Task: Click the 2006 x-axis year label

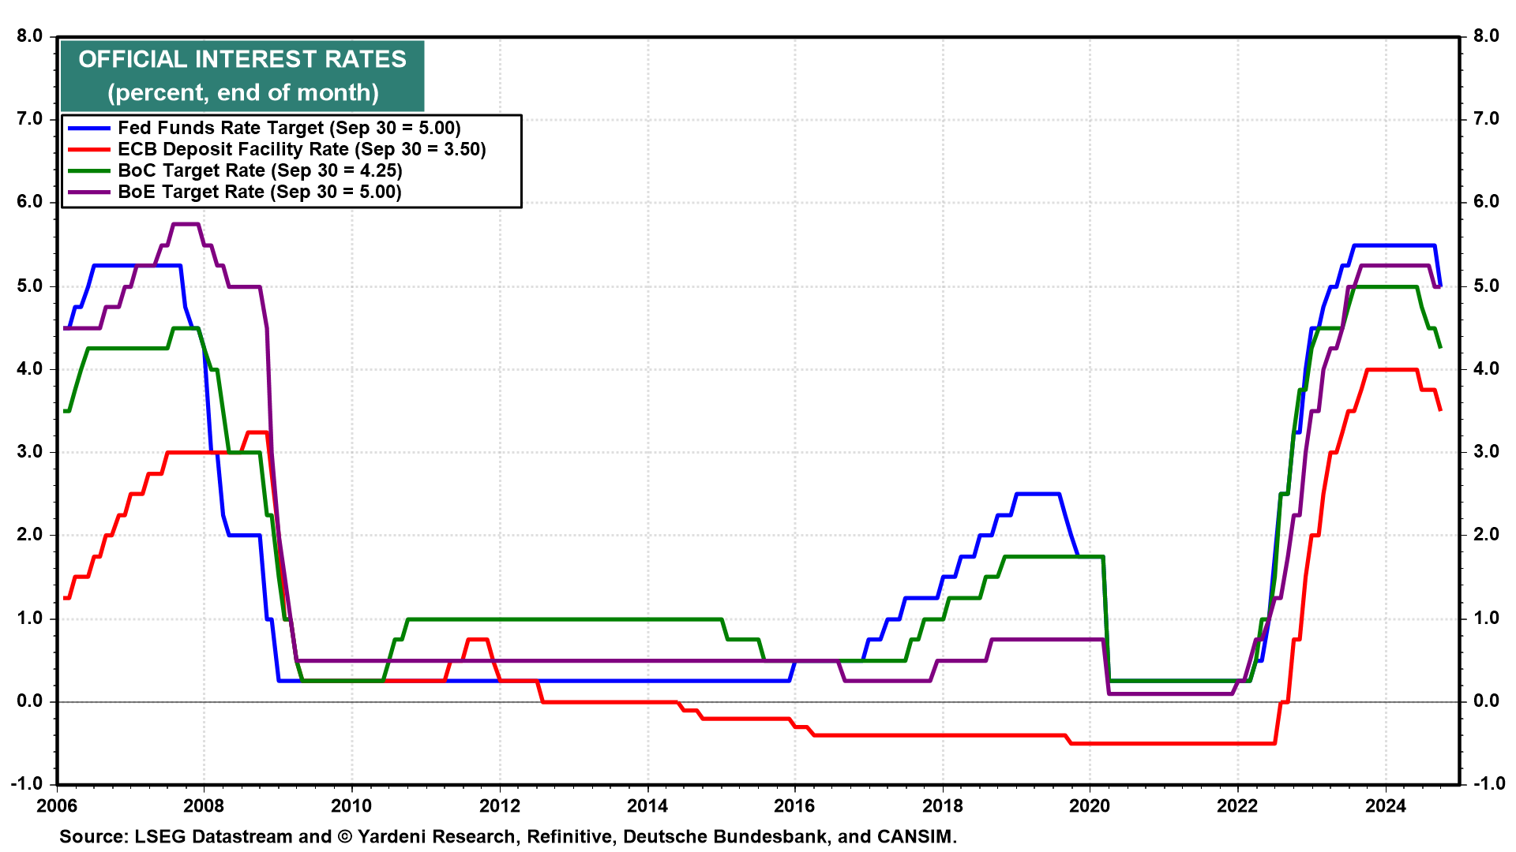Action: 56,805
